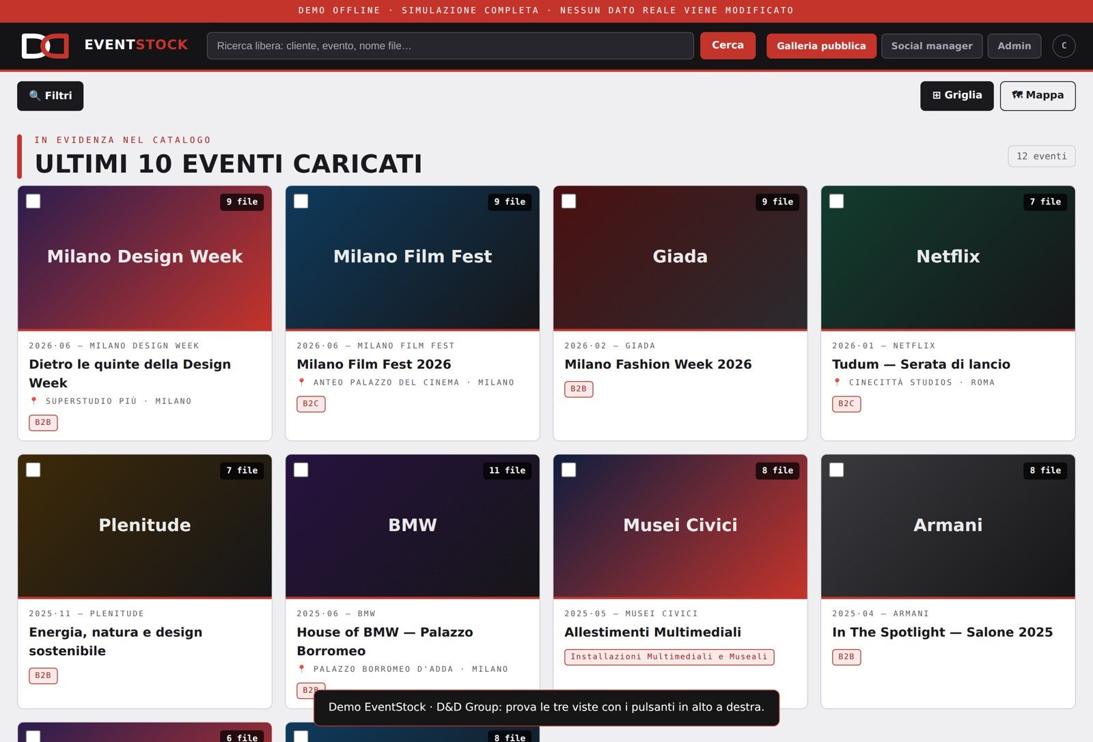Click the location pin for Anteo Palazzo del Cinema

(x=301, y=383)
